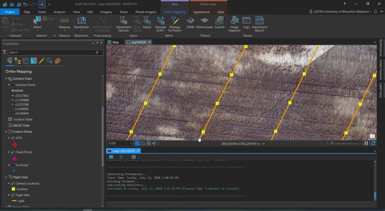
Task: Switch to the Imagery ribbon tab
Action: (x=106, y=12)
